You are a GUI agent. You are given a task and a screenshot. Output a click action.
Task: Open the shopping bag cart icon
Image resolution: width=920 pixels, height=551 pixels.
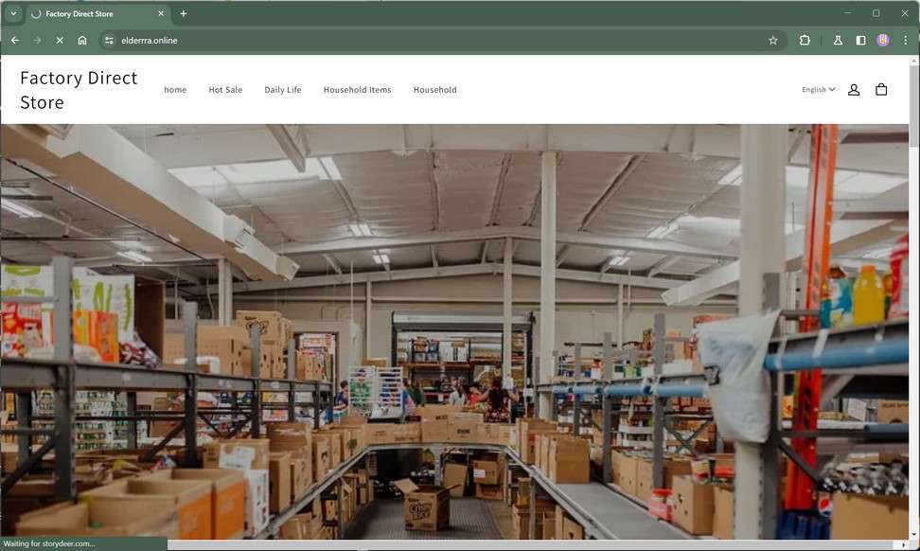[880, 89]
